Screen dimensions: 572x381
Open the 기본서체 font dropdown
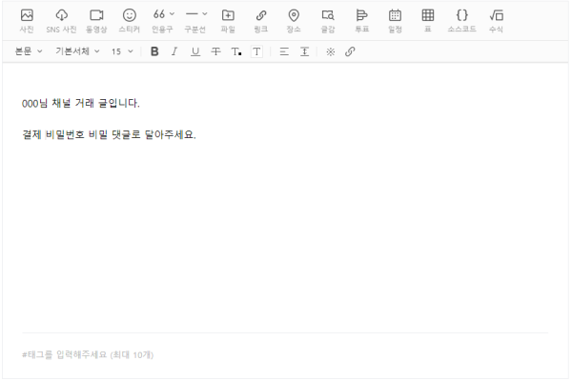[77, 51]
